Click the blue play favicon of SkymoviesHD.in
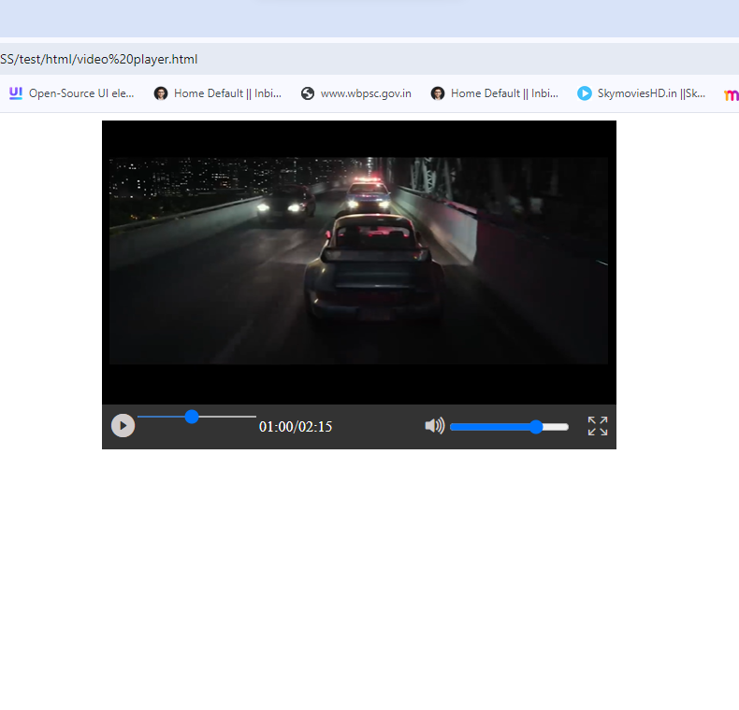This screenshot has width=739, height=710. 585,93
